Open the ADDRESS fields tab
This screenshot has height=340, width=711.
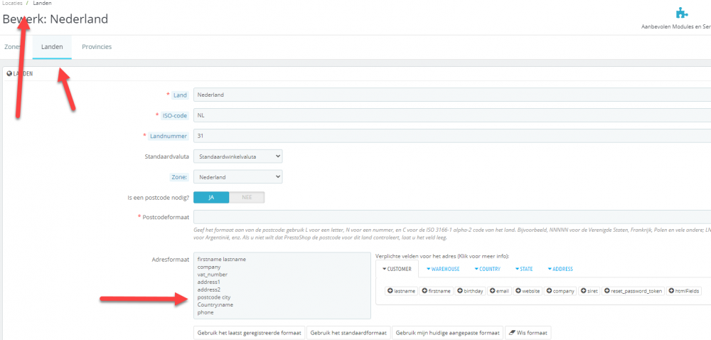point(560,269)
